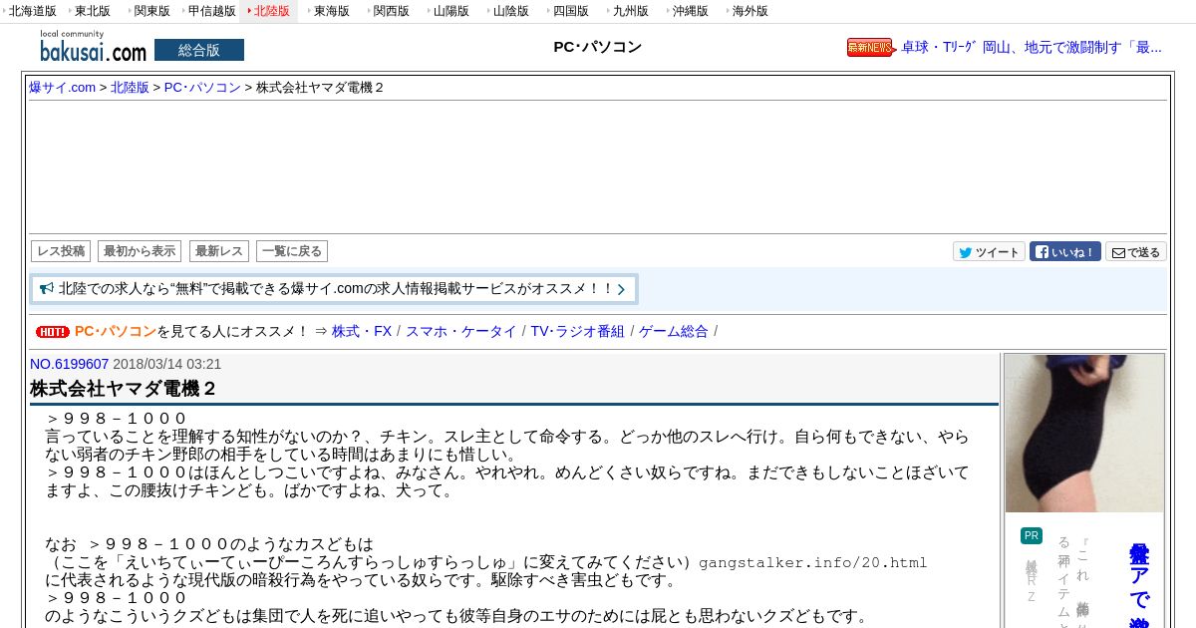Click the 総合版 button

click(x=199, y=50)
